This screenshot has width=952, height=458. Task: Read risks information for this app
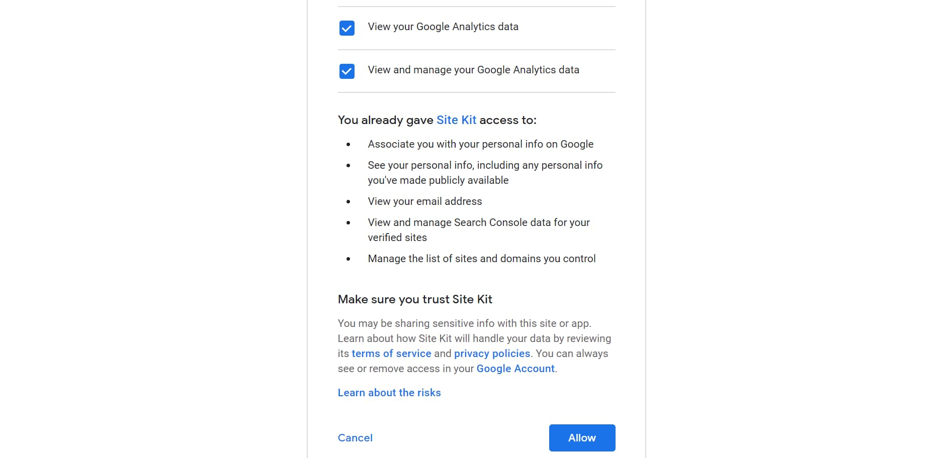389,392
